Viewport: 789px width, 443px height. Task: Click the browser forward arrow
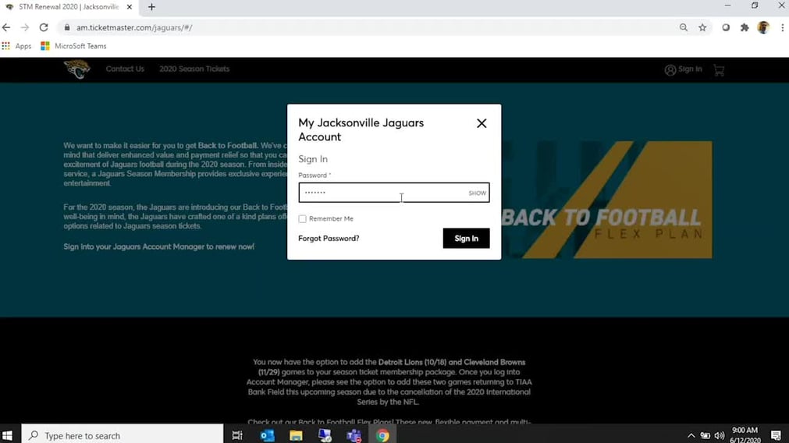coord(25,27)
